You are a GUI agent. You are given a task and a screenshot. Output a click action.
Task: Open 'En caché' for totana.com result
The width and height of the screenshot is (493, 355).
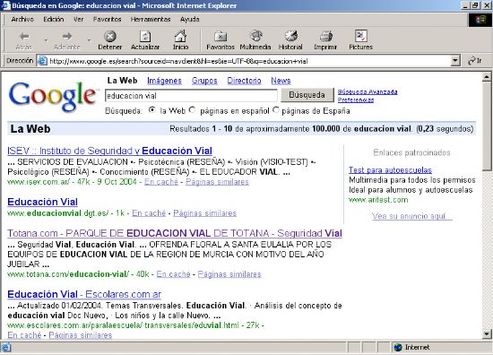click(x=173, y=274)
